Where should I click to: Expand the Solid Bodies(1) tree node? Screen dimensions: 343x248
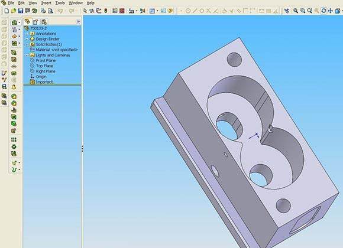click(x=27, y=44)
